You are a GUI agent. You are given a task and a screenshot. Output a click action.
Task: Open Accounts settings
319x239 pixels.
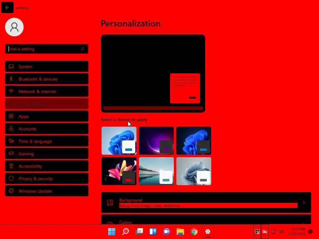pos(47,129)
